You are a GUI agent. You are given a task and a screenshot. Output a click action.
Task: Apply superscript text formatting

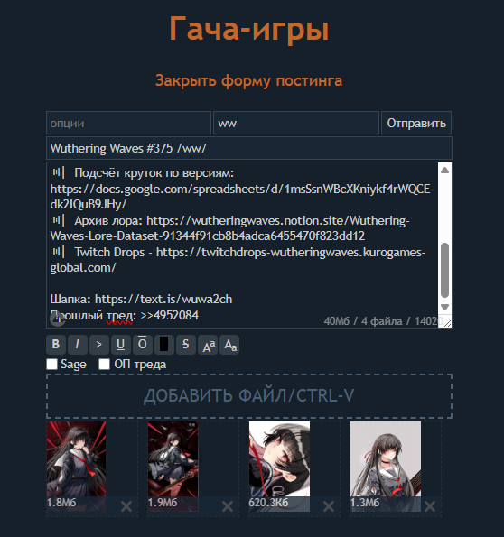pyautogui.click(x=208, y=344)
